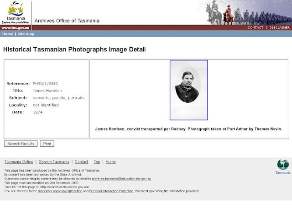The height and width of the screenshot is (209, 292).
Task: Open the www.tas.gov.au link
Action: coord(16,28)
